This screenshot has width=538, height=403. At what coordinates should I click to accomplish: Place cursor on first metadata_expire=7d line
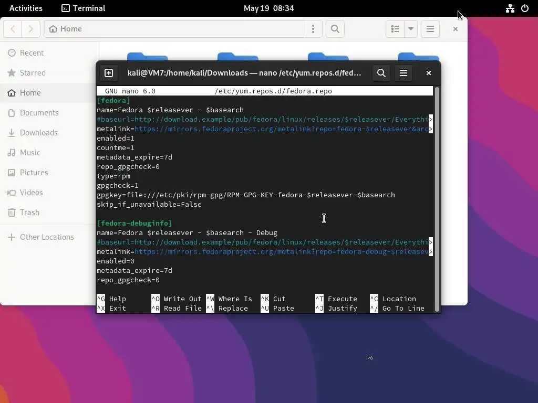[x=134, y=157]
